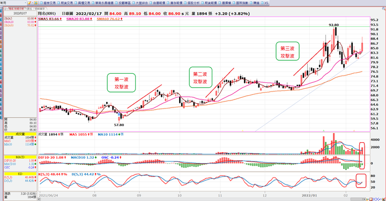Open the 國際指數 toolbar page
The width and height of the screenshot is (386, 201).
pos(240,3)
